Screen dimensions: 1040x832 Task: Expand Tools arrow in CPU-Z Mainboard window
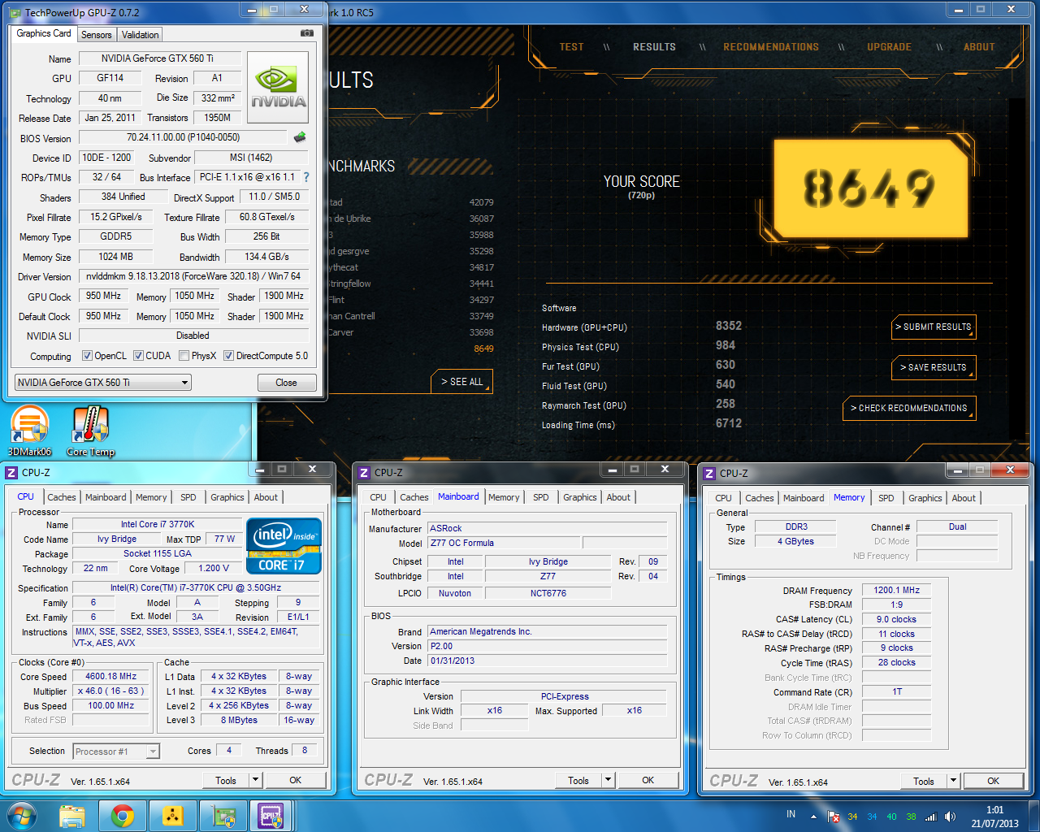608,780
